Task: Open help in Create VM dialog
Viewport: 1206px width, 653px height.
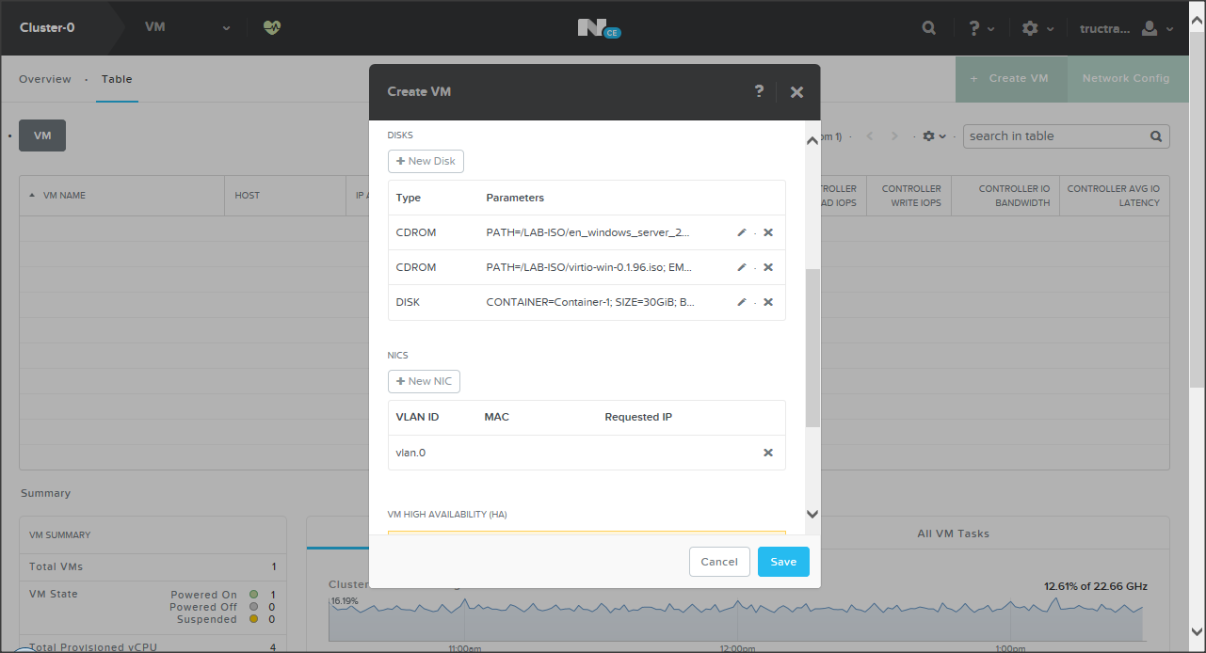Action: click(759, 91)
